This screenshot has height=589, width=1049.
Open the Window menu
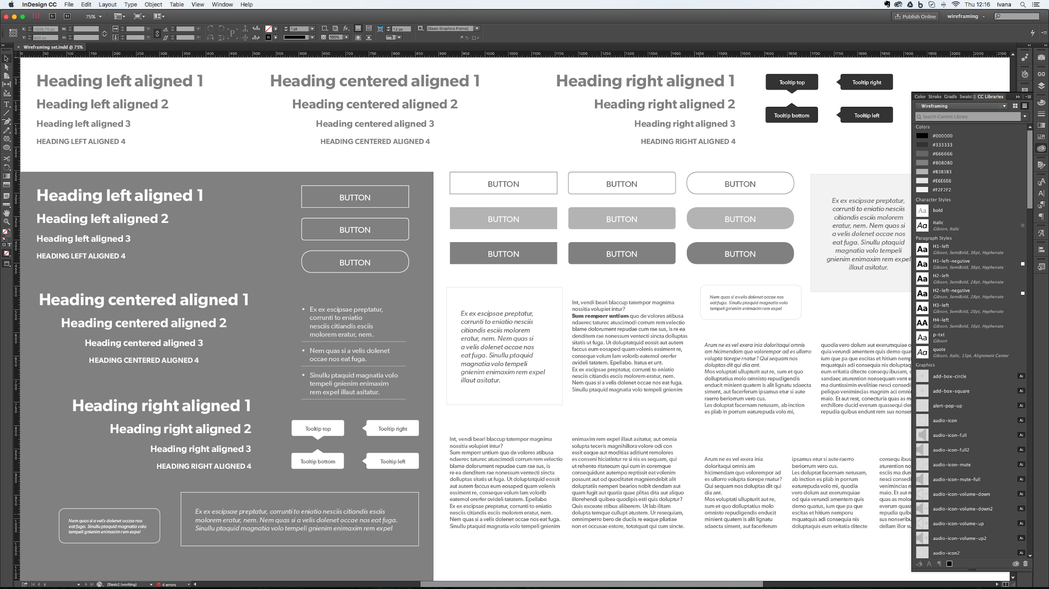pos(222,4)
